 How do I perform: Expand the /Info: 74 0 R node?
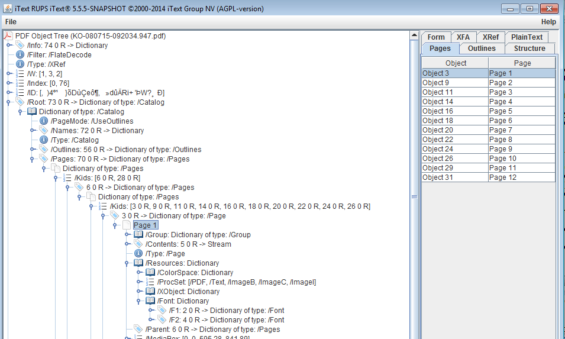8,46
